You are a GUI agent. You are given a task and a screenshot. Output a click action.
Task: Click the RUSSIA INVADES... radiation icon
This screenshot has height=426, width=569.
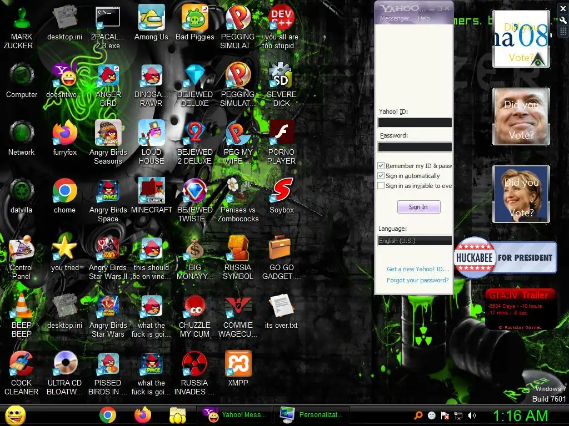point(194,373)
